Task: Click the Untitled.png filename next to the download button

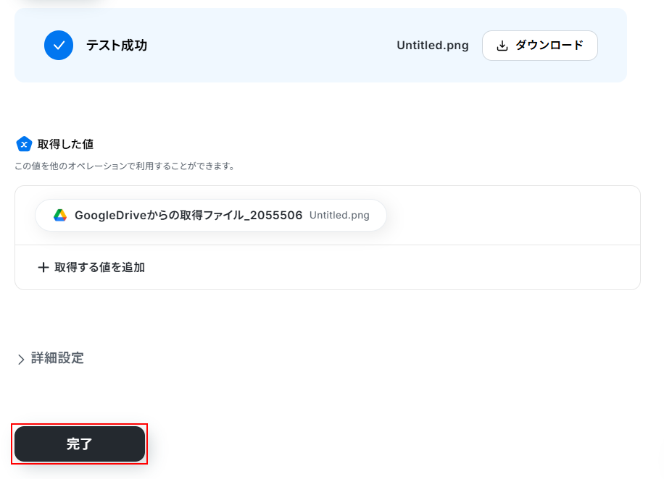Action: click(432, 46)
